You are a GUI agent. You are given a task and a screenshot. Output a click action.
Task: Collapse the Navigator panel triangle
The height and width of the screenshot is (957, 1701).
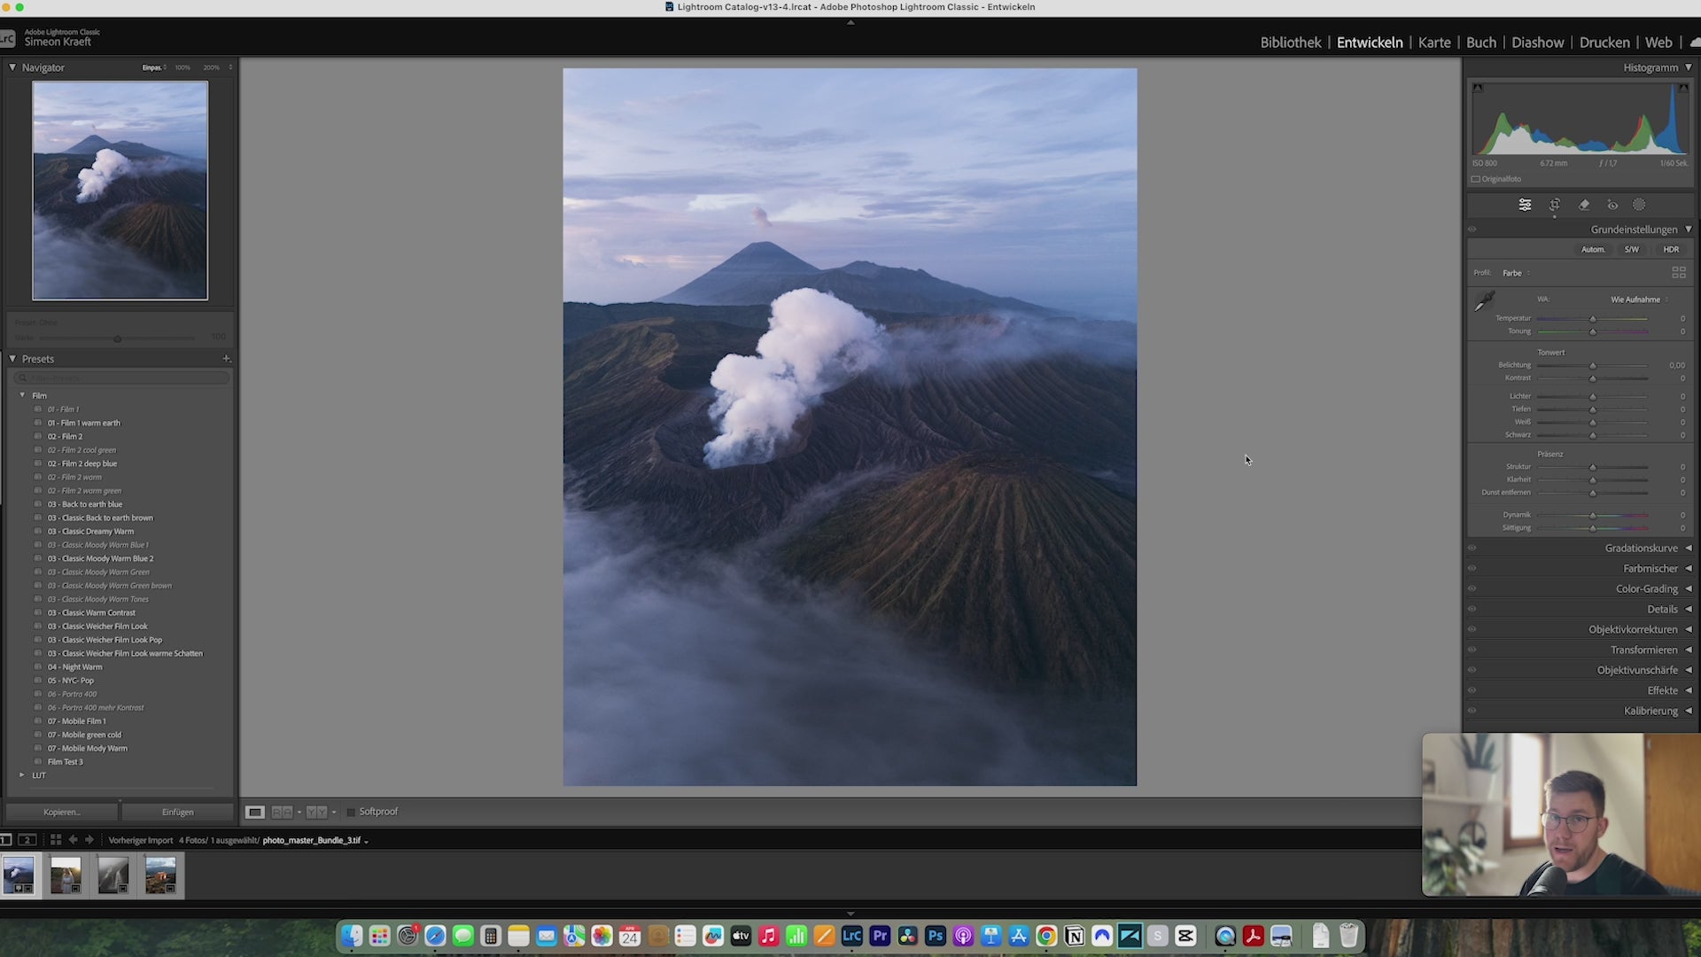(12, 67)
